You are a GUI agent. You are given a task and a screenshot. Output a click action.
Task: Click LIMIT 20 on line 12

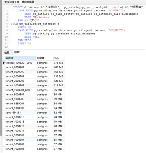coord(24,43)
